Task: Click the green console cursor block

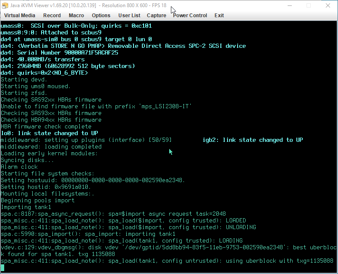Action: tap(3, 268)
